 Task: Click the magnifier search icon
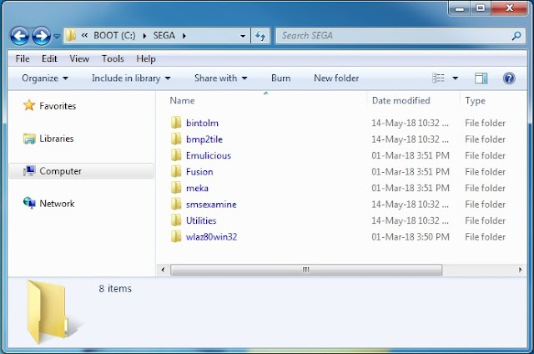pyautogui.click(x=516, y=36)
